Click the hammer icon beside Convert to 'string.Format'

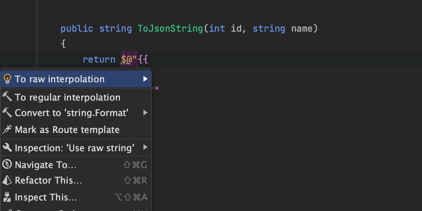pyautogui.click(x=7, y=113)
